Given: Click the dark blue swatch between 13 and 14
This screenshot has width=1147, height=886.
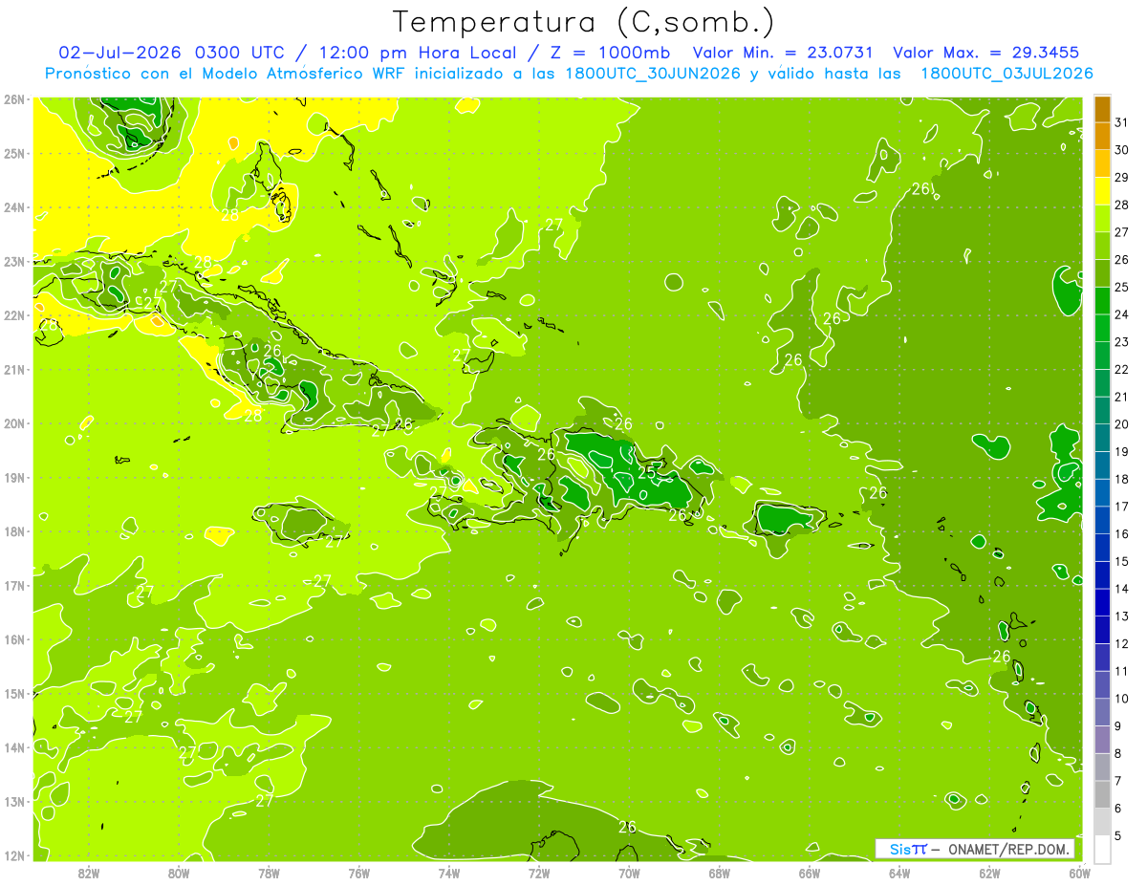Looking at the screenshot, I should (x=1102, y=602).
